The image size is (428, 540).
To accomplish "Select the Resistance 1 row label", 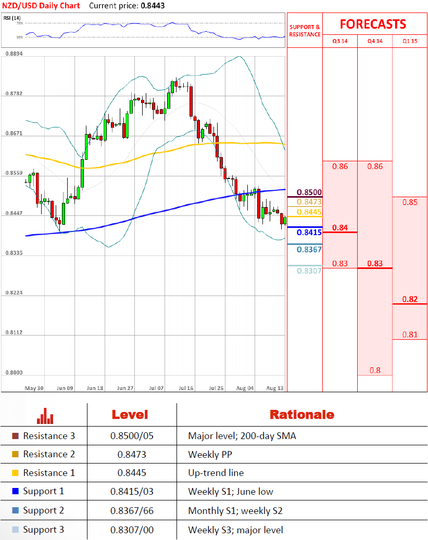I will tap(49, 473).
